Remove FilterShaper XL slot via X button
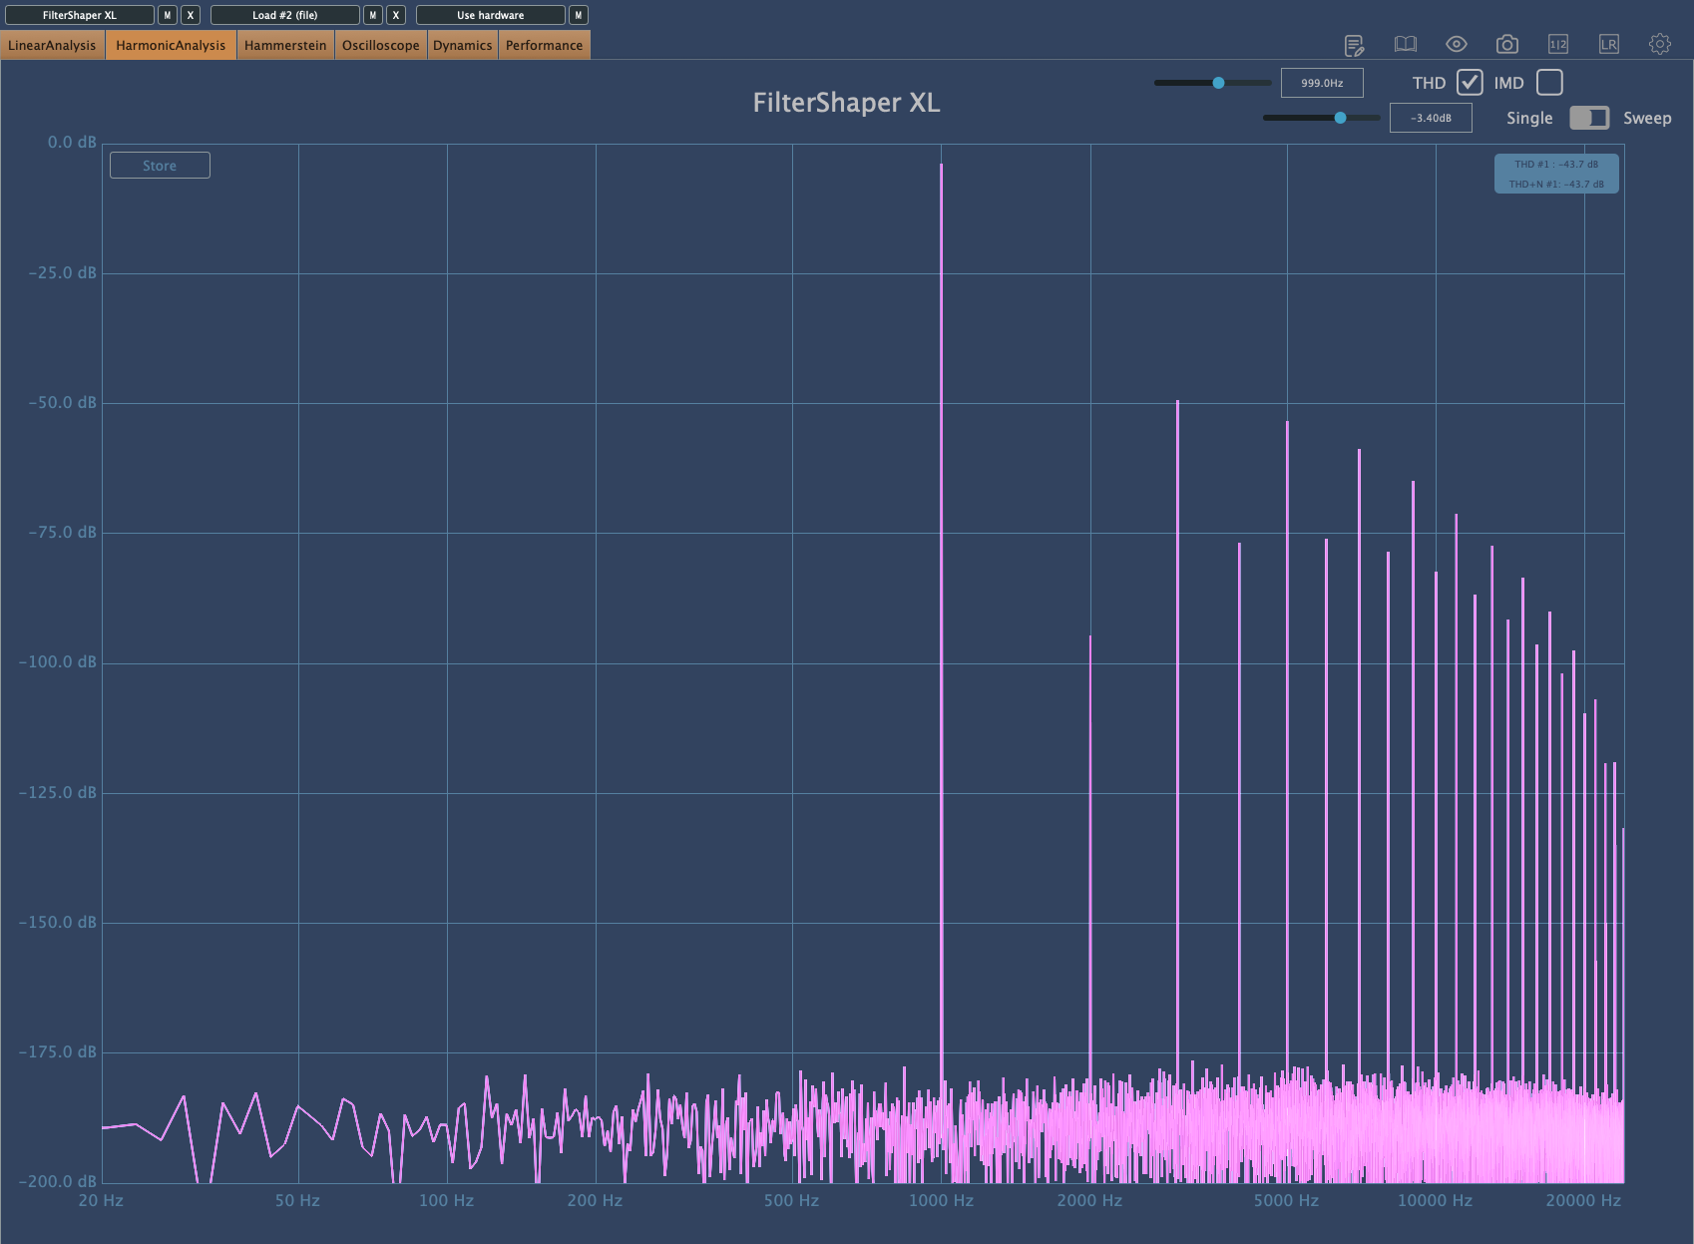The image size is (1694, 1244). [x=191, y=15]
